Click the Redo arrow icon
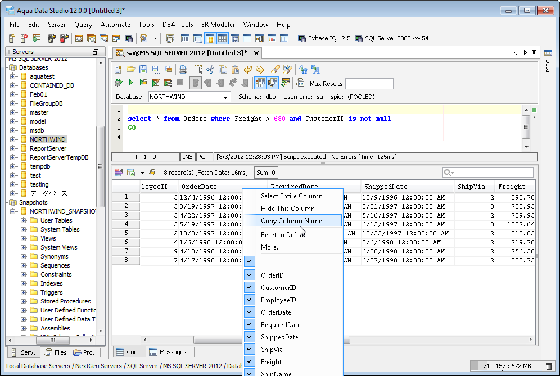 point(260,69)
